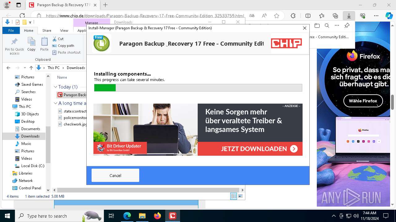Image resolution: width=396 pixels, height=222 pixels.
Task: Refresh the Edge browser page
Action: (x=22, y=16)
